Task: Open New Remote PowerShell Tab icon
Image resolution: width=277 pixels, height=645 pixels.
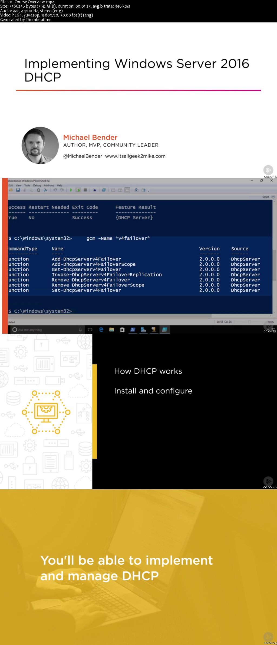Action: 94,190
